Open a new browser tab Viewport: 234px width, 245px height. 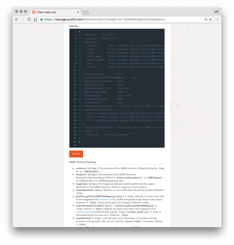tap(86, 12)
